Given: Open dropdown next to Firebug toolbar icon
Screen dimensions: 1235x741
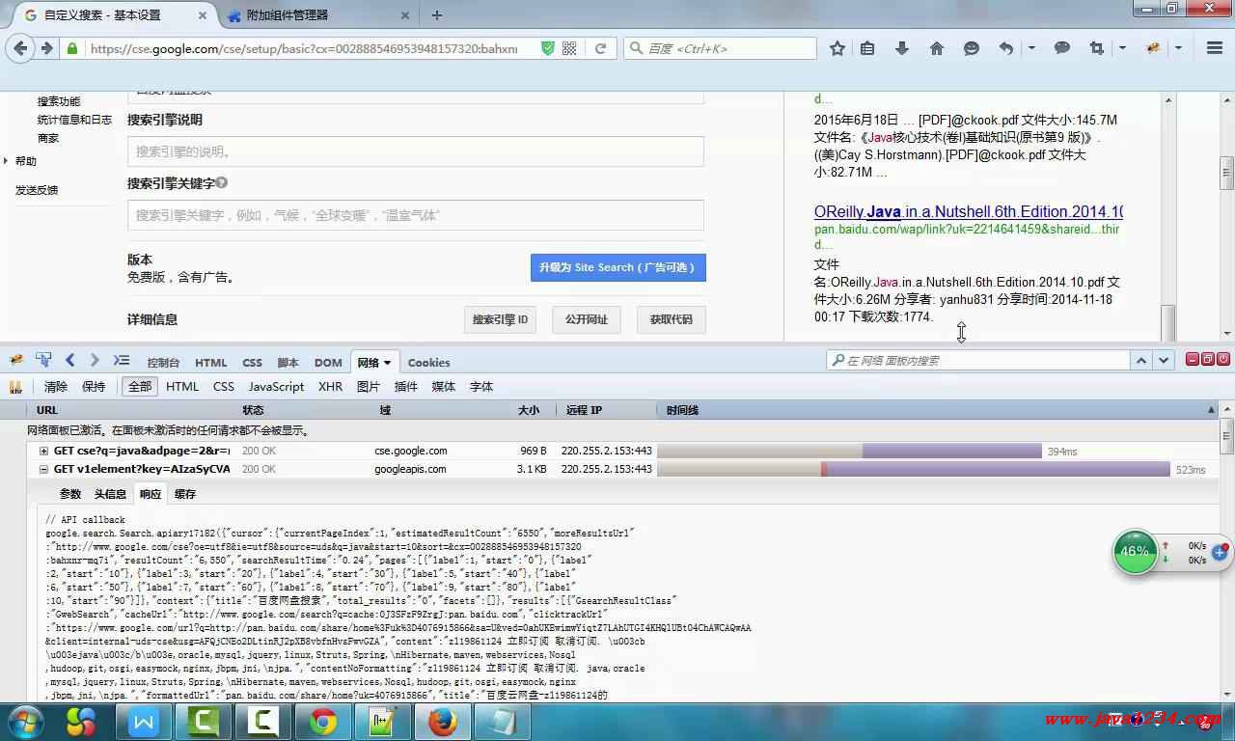Looking at the screenshot, I should pyautogui.click(x=1178, y=48).
